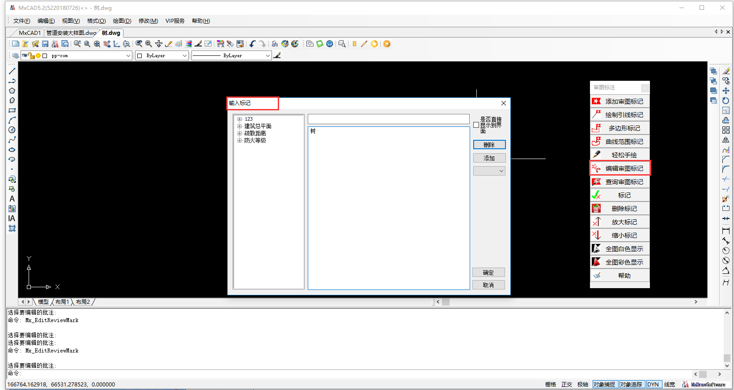Select the Rectangle drawing tool
This screenshot has height=390, width=734.
12,110
